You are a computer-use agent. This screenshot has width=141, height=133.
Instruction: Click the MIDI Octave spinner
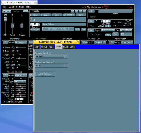108,26
